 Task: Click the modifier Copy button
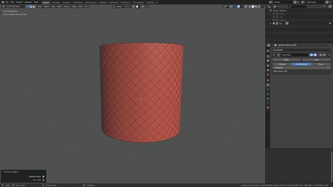(x=316, y=60)
